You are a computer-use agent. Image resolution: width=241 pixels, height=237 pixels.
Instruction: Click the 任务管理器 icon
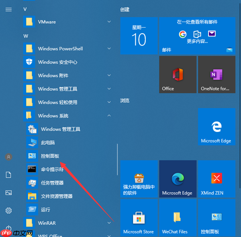click(x=32, y=182)
